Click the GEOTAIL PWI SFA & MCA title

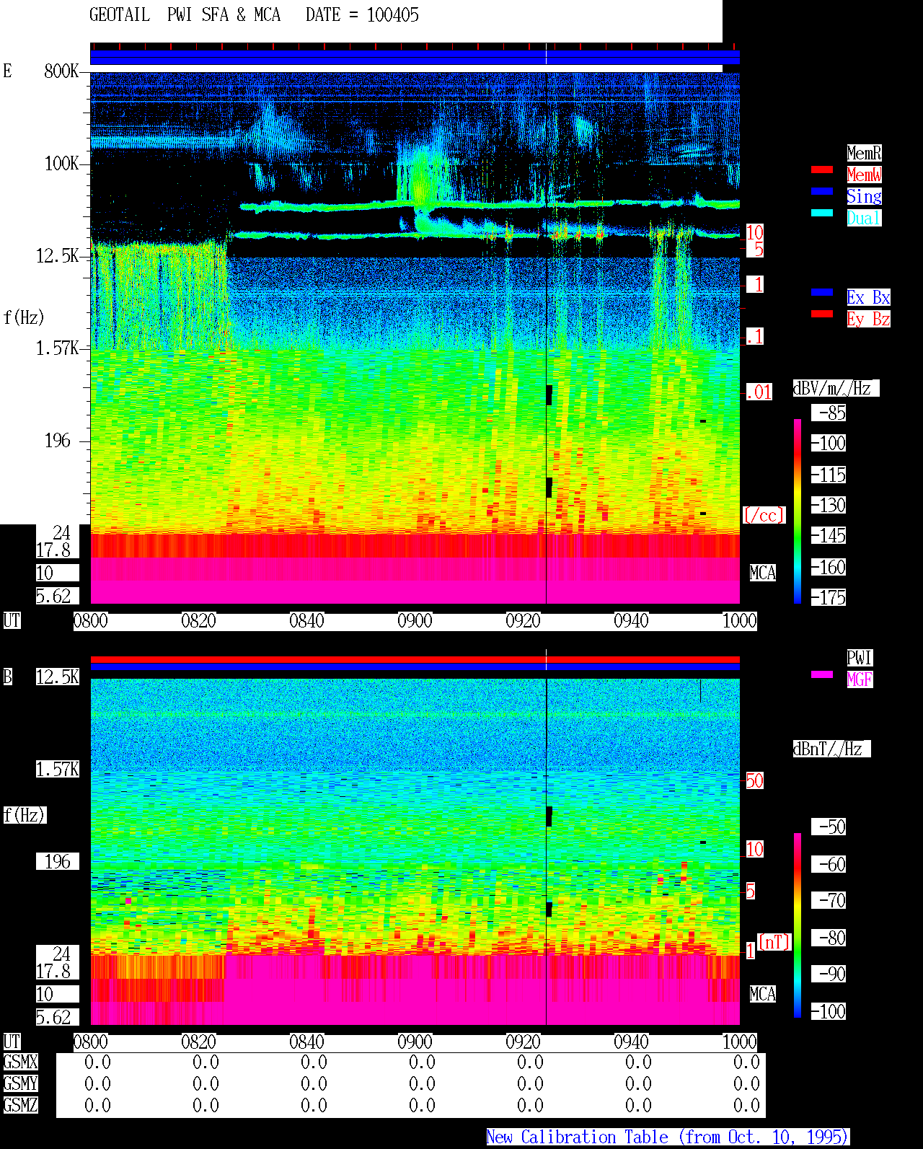pos(185,15)
